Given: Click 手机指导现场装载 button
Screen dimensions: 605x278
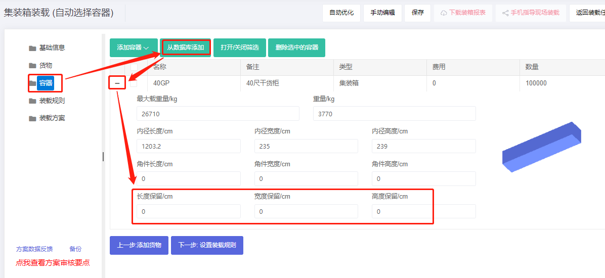Looking at the screenshot, I should (x=531, y=13).
